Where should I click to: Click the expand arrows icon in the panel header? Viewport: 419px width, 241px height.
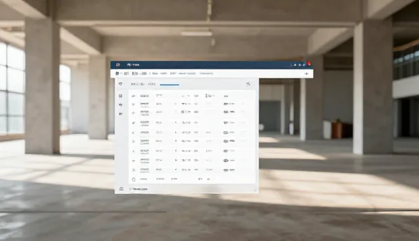(248, 84)
